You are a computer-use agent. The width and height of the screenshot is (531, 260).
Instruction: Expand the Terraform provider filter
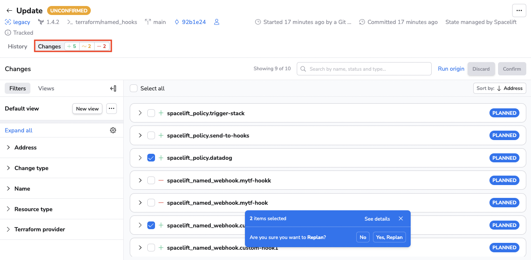[39, 229]
